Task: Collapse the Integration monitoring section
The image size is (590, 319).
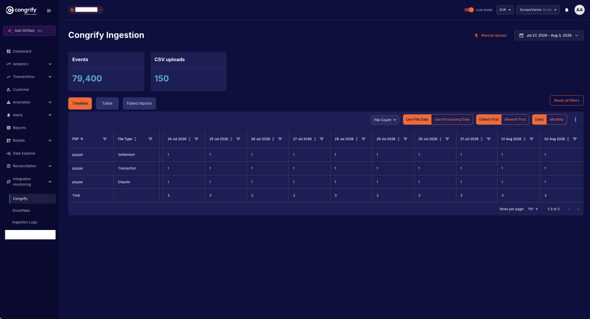Action: coord(29,182)
